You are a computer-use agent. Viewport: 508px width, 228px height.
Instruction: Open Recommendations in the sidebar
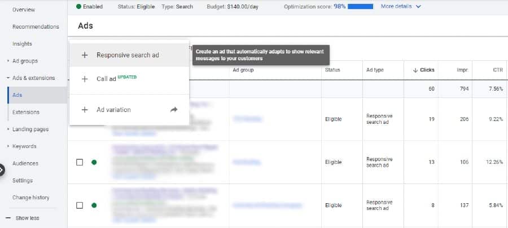36,27
